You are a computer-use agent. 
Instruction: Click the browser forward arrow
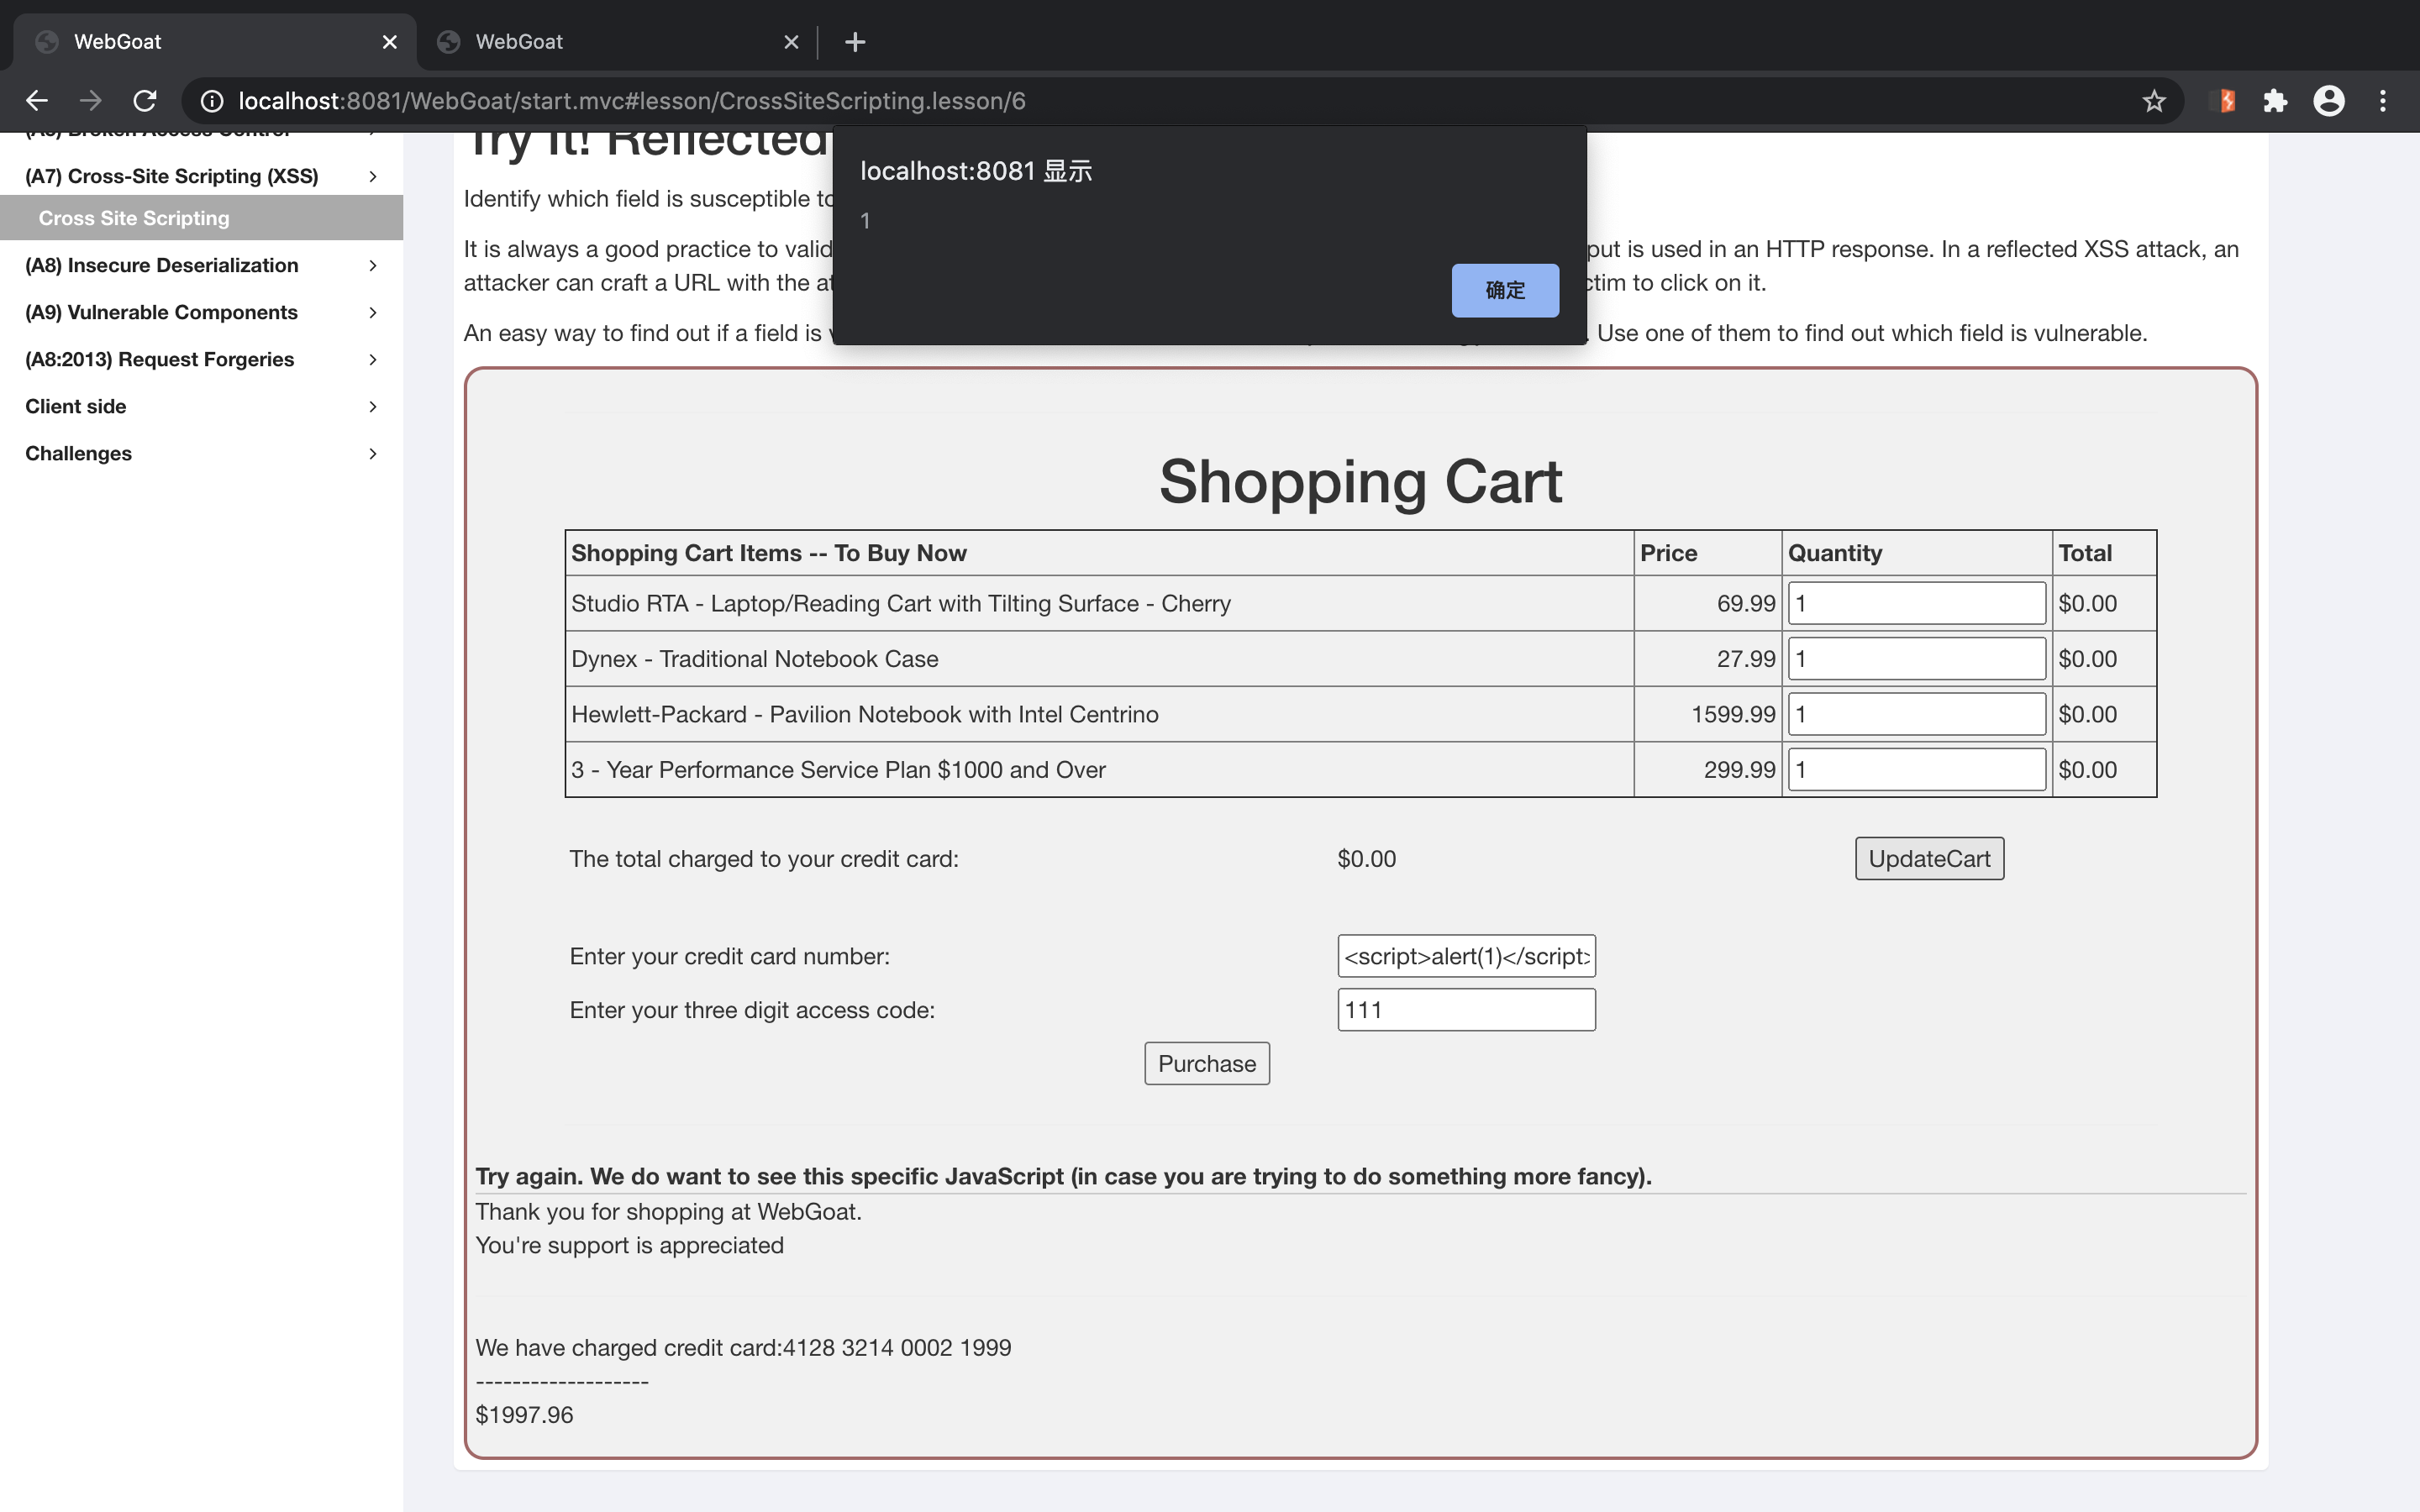coord(91,101)
